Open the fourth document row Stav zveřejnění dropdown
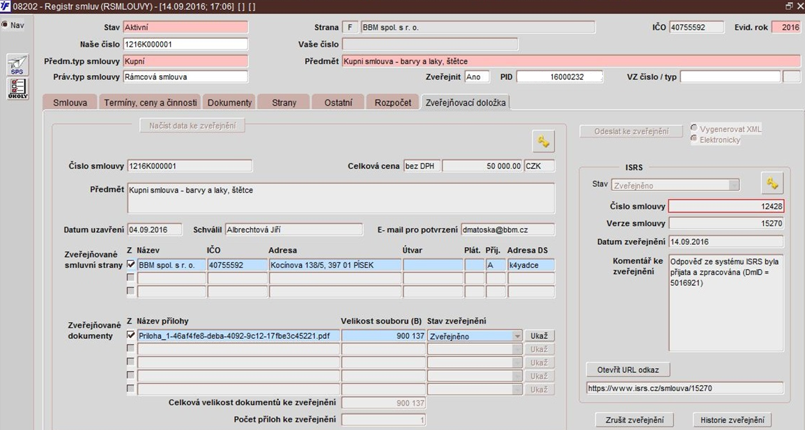This screenshot has height=430, width=805. click(517, 376)
